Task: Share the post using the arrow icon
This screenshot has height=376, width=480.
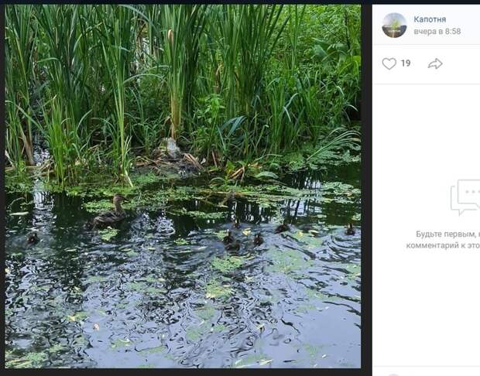Action: [435, 63]
